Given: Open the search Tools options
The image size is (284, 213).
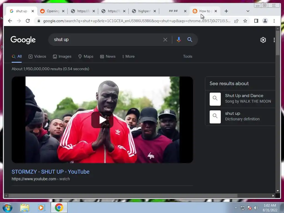Looking at the screenshot, I should [187, 57].
